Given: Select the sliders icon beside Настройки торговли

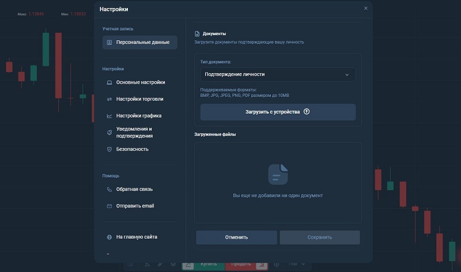Looking at the screenshot, I should coord(109,99).
